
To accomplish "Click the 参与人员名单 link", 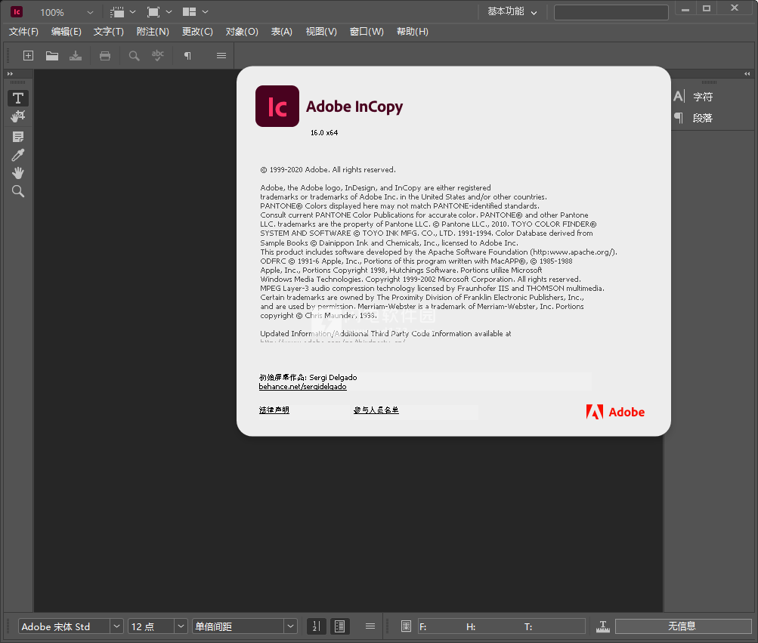I will click(376, 410).
